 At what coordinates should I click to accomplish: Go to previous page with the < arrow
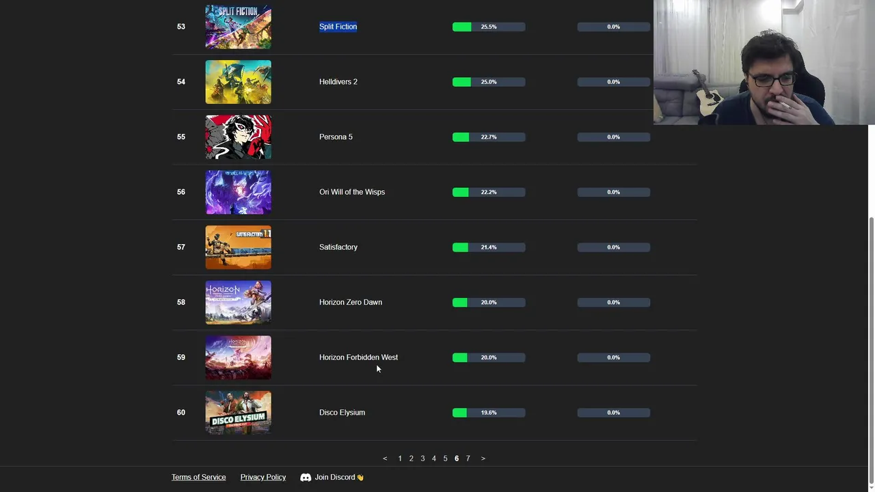point(385,459)
